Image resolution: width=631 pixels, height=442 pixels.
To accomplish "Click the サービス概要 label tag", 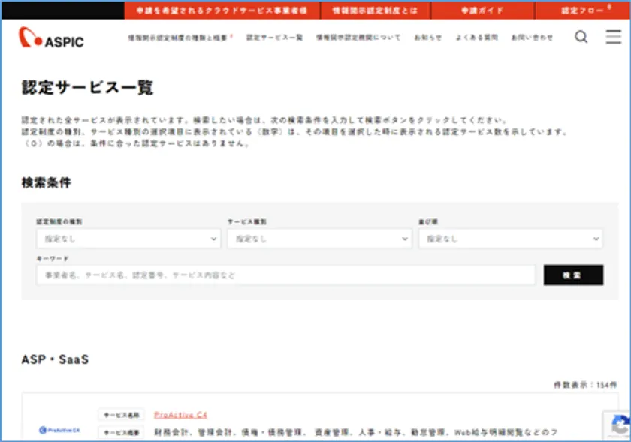I will point(122,433).
